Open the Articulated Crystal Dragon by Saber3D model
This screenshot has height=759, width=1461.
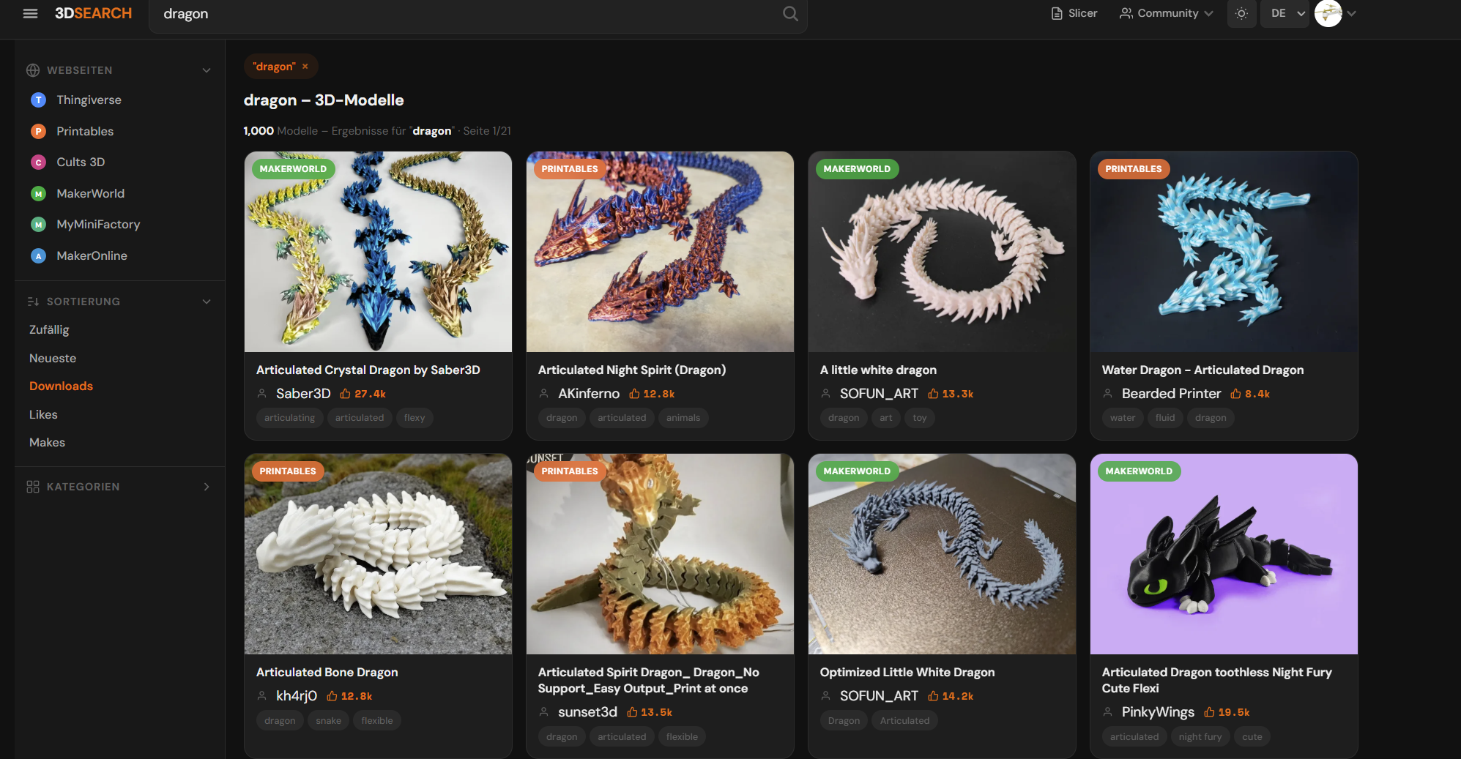(368, 370)
